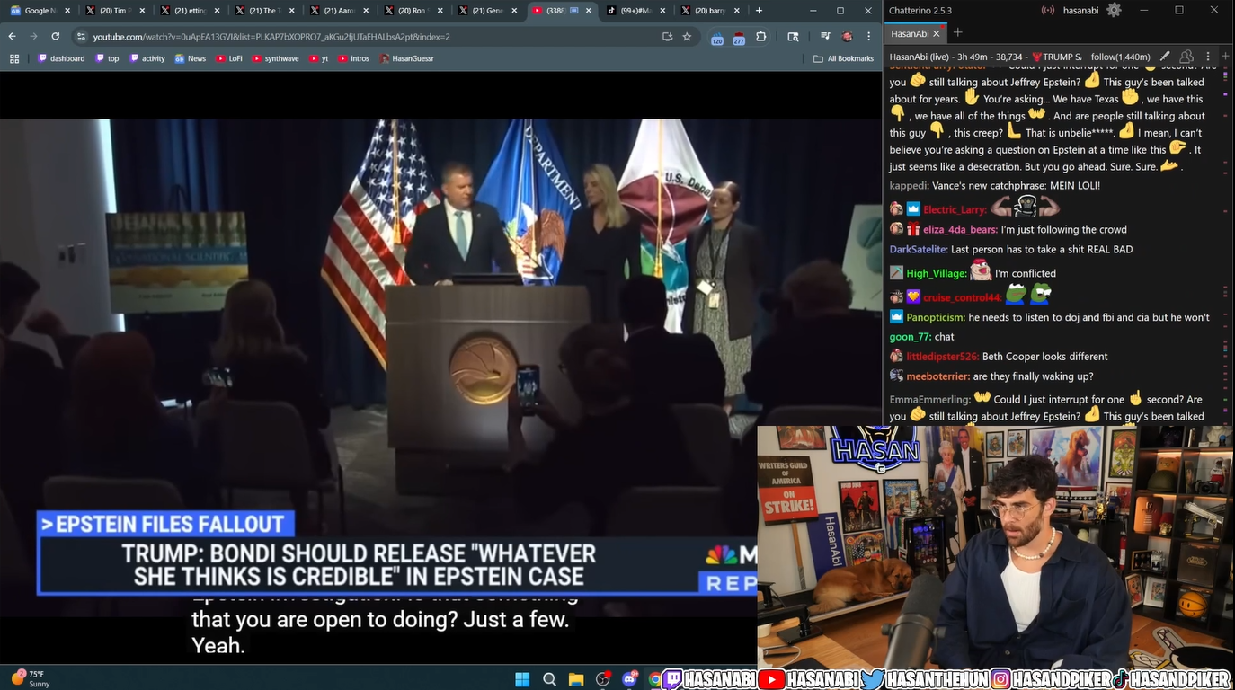Click the eliza_4da_bears username in chat
The width and height of the screenshot is (1235, 690).
point(960,229)
